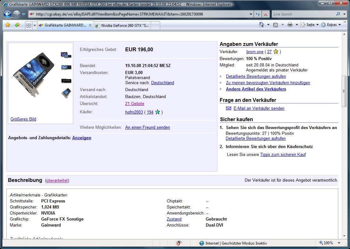Click the Internet Explorer title bar icon
Viewport: 350px width, 249px height.
point(6,4)
